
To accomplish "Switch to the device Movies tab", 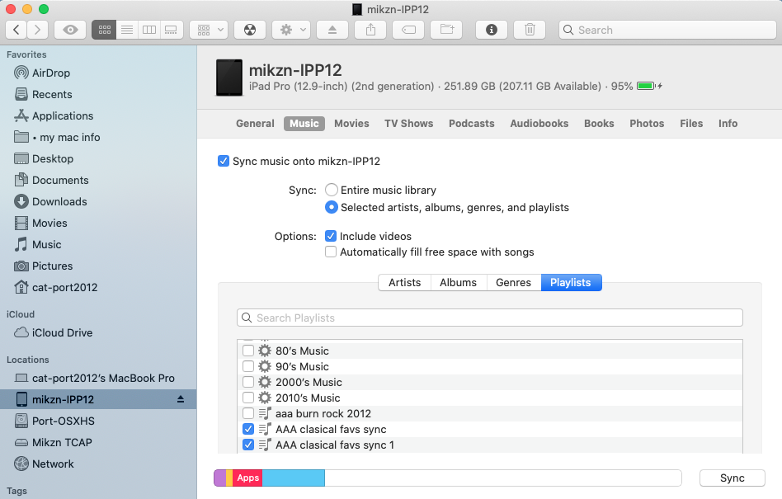I will tap(351, 124).
